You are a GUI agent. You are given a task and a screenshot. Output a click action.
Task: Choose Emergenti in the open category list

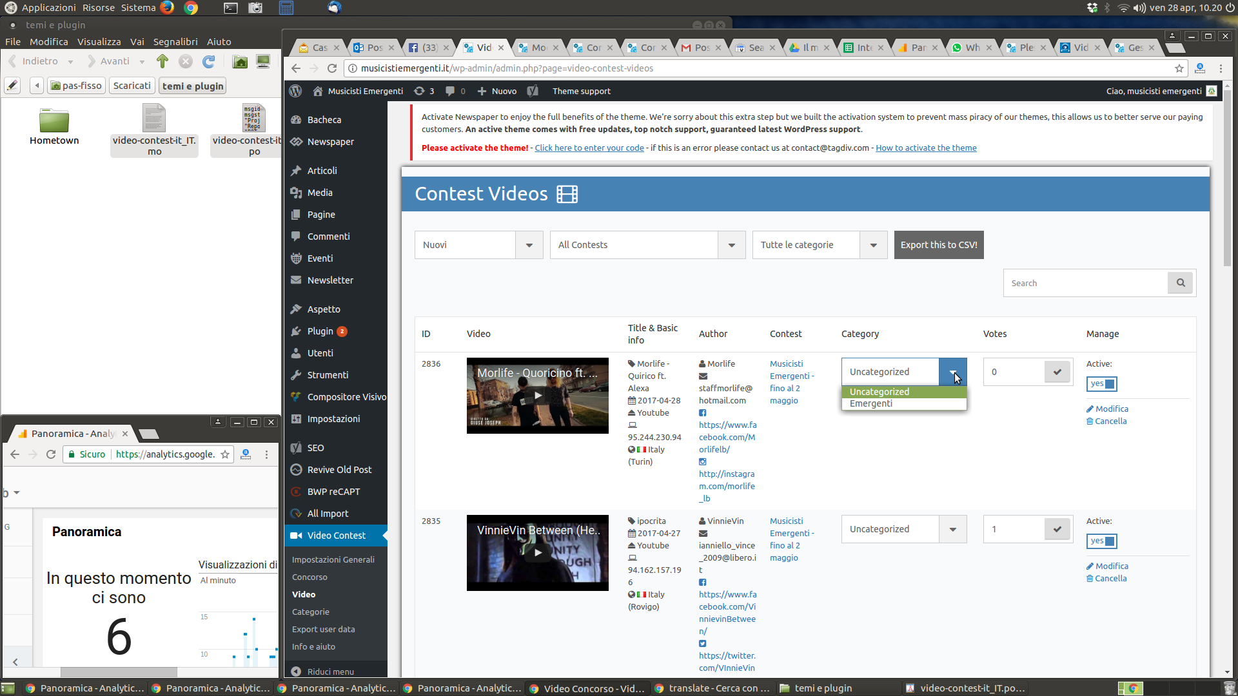tap(904, 404)
